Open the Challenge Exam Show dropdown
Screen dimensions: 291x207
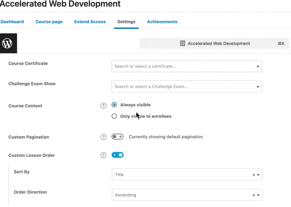187,86
